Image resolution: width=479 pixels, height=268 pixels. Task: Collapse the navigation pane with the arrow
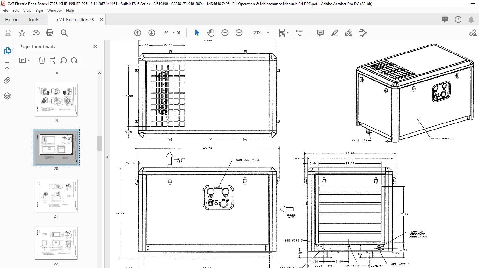click(x=107, y=157)
